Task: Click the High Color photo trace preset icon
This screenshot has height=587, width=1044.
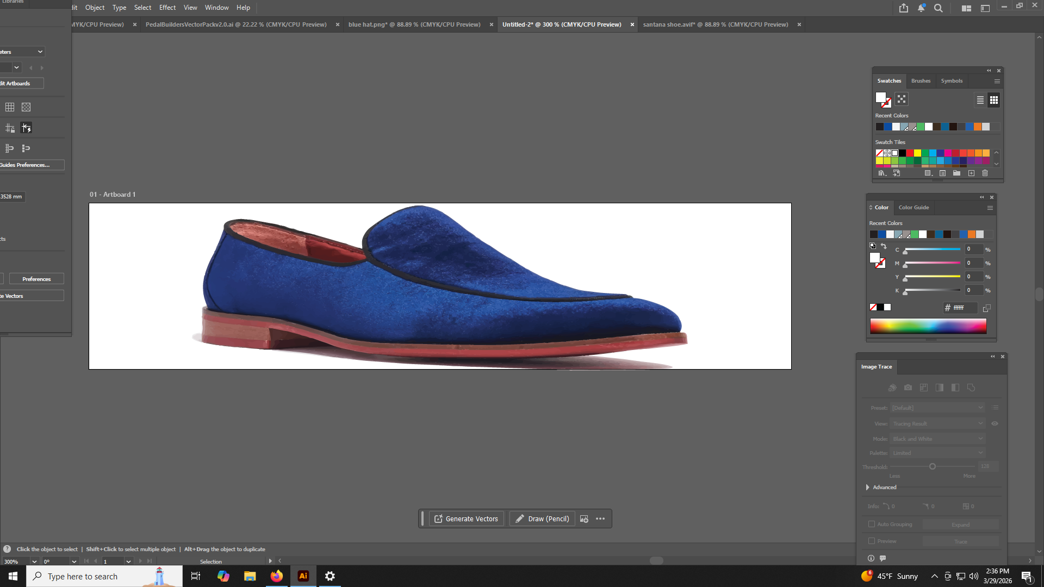Action: click(908, 388)
